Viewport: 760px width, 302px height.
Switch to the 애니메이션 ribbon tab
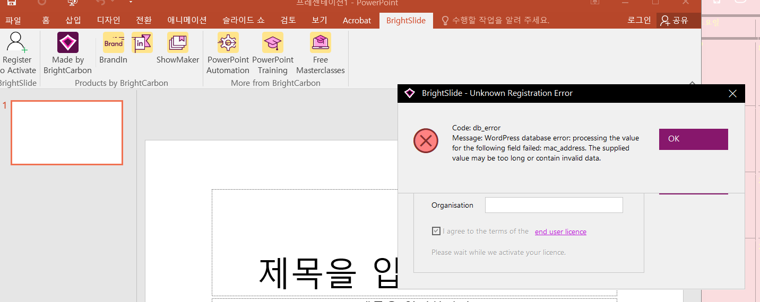pos(187,21)
